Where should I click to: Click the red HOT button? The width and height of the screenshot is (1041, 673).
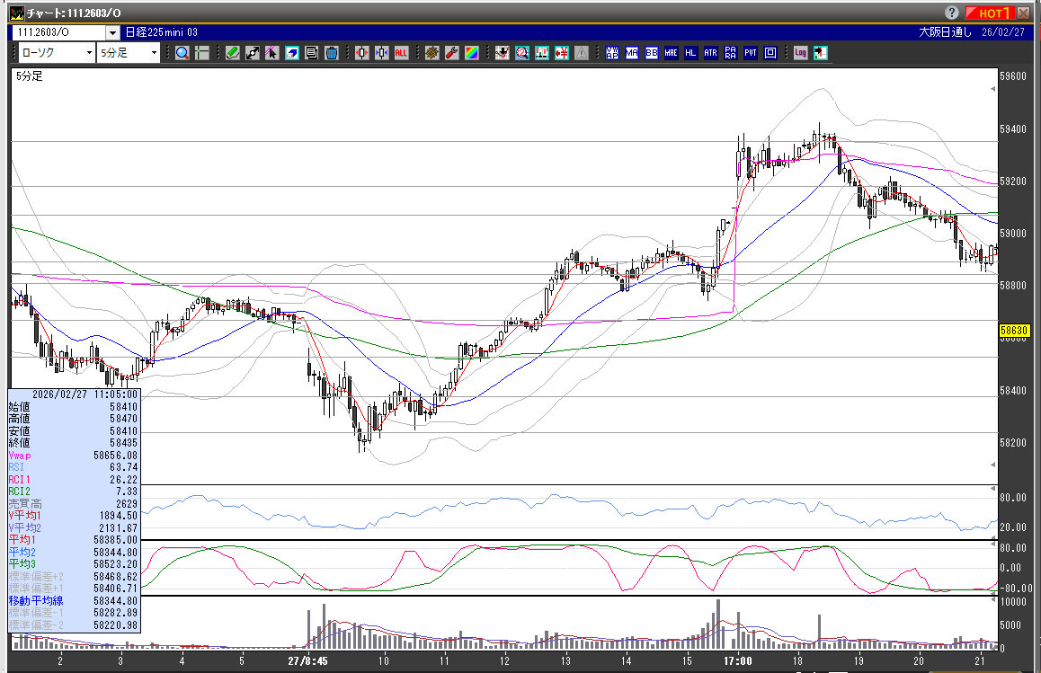tap(992, 13)
